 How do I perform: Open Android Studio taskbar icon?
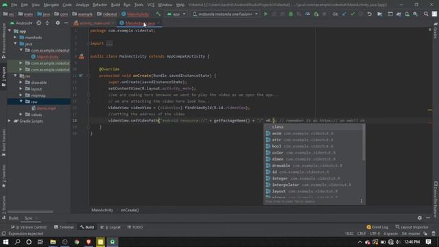coord(112,242)
